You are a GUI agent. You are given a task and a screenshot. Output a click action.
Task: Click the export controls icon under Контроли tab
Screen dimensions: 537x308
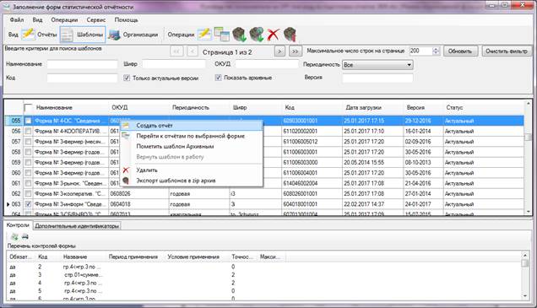tap(14, 236)
